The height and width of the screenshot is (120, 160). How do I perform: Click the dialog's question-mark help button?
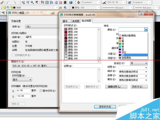[x=141, y=14]
